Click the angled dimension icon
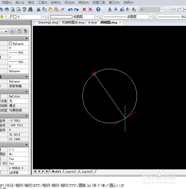186x189 pixels. 179,9
